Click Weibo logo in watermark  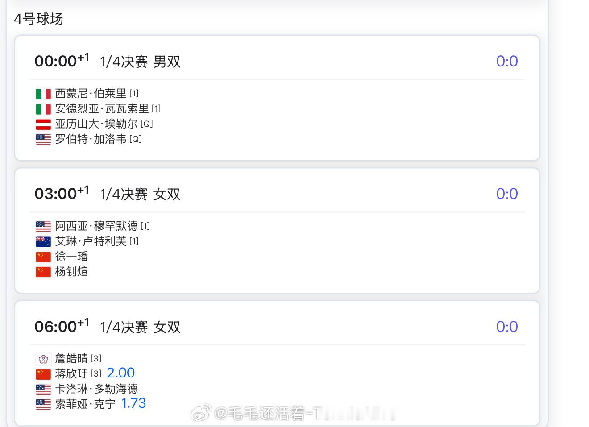tap(201, 413)
